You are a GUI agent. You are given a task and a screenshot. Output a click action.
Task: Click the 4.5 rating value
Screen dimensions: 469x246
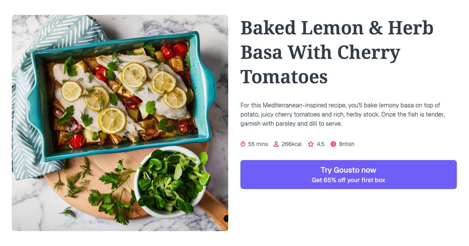click(320, 144)
